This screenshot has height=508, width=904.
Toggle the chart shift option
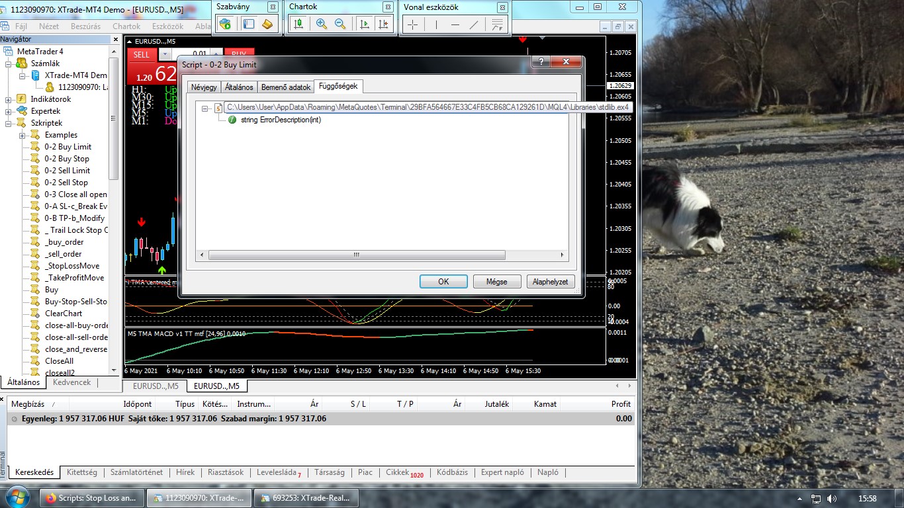coord(383,24)
